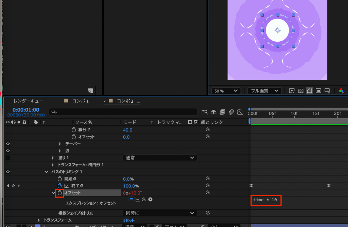
Task: Toggle the enable expression equals button
Action: click(x=131, y=200)
